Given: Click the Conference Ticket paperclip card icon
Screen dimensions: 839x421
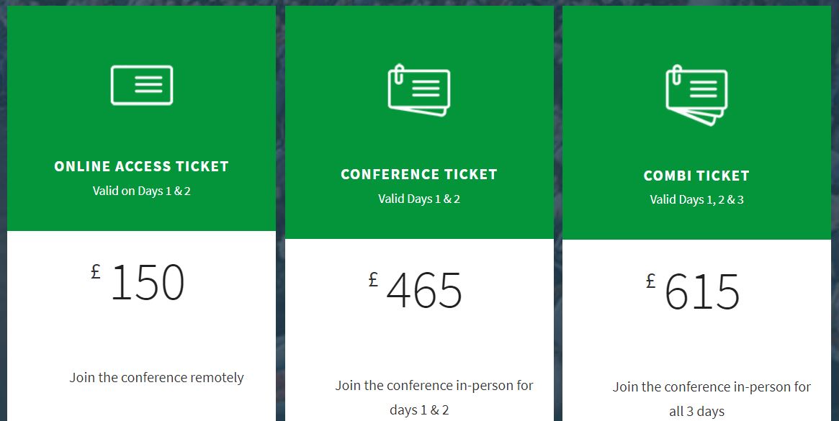Looking at the screenshot, I should [x=418, y=91].
